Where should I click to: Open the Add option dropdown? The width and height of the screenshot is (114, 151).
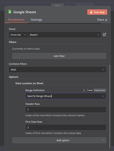coord(59,140)
